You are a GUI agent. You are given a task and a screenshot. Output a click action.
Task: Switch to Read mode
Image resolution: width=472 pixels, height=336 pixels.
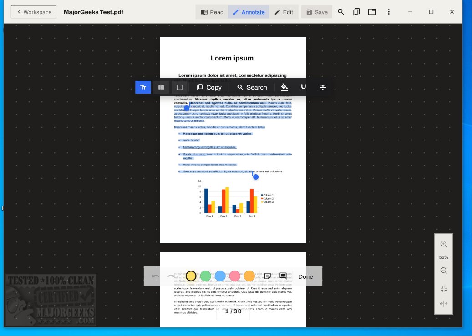(212, 12)
